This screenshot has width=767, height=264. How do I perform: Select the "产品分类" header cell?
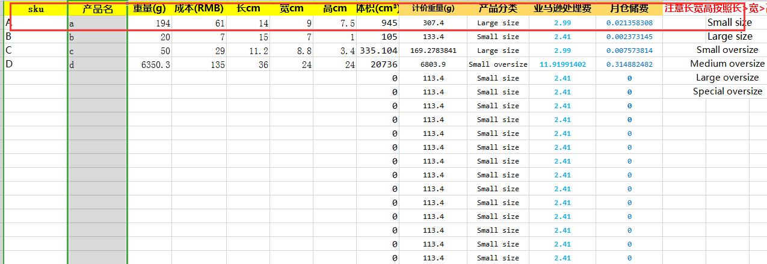(x=498, y=9)
